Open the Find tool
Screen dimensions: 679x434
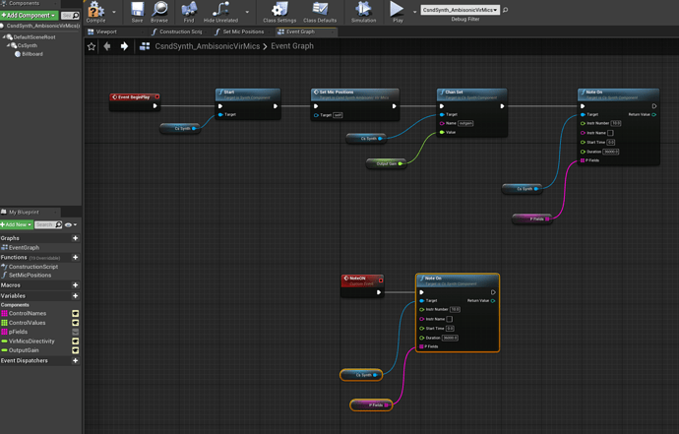point(189,12)
